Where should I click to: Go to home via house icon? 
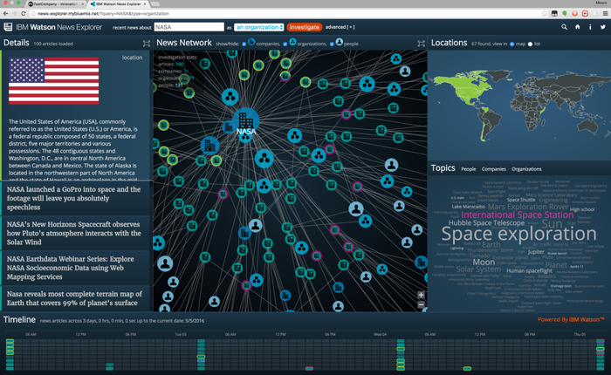click(577, 27)
